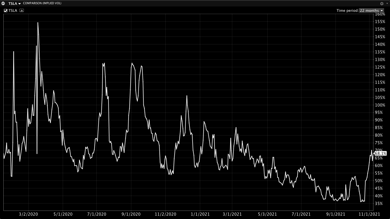Click the 3/2/2020 date axis label
The image size is (390, 219).
coord(28,214)
